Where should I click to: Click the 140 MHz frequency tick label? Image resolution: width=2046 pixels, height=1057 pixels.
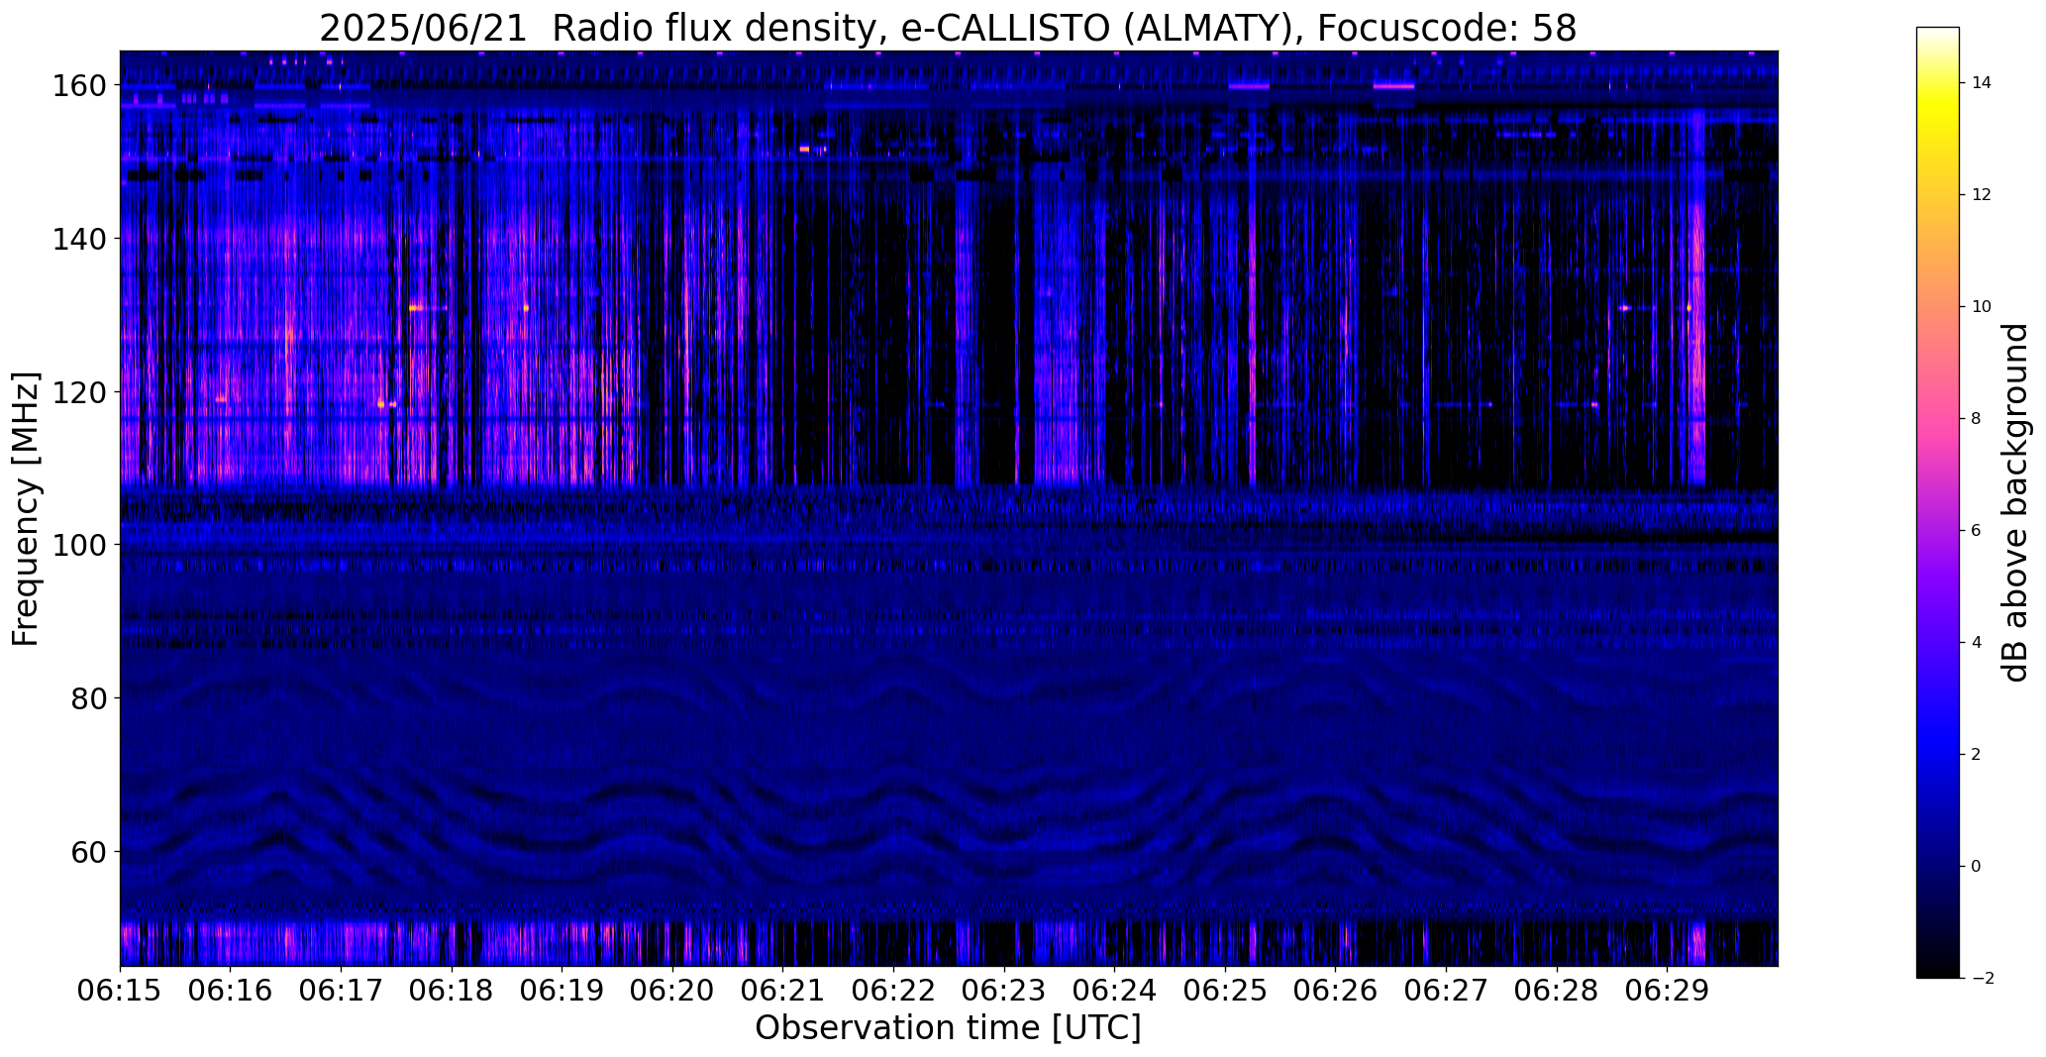pyautogui.click(x=78, y=239)
